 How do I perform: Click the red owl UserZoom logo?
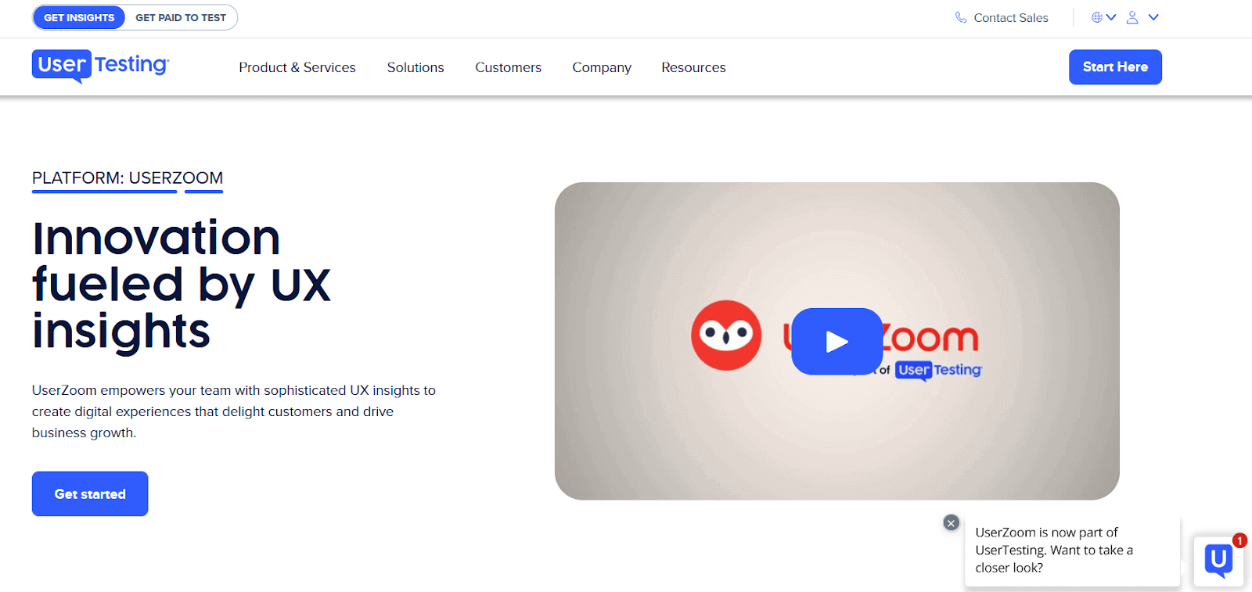pyautogui.click(x=726, y=335)
